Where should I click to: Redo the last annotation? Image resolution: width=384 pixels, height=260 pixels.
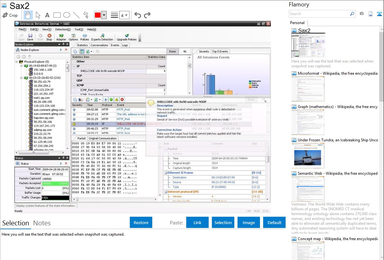click(x=147, y=15)
